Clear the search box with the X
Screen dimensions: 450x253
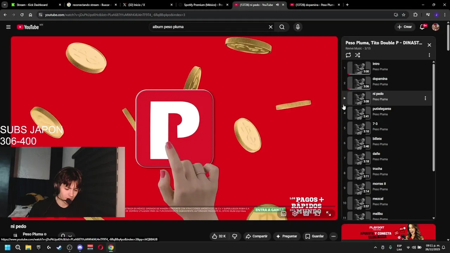click(x=271, y=27)
